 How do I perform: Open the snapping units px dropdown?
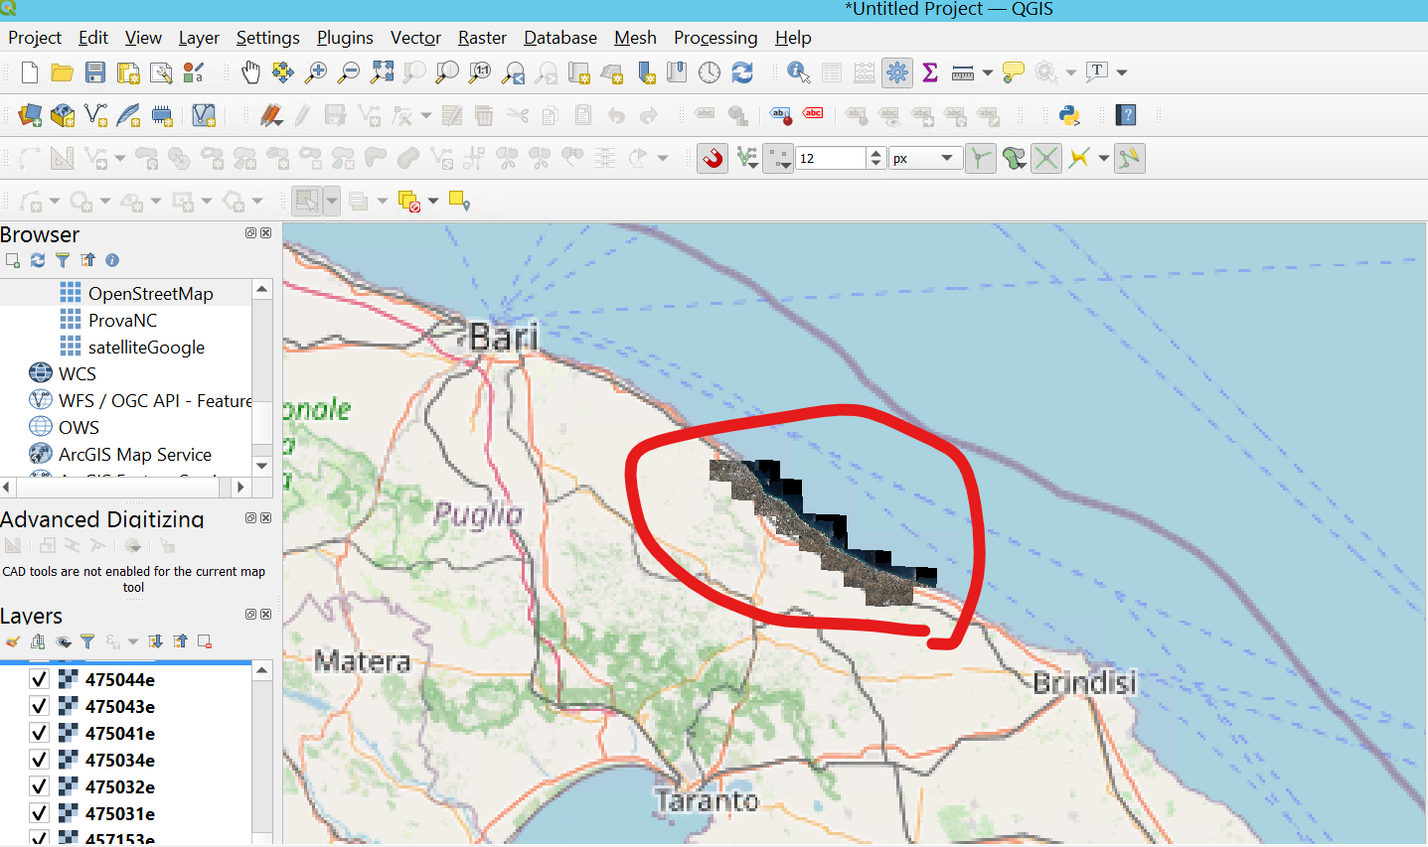[x=926, y=158]
